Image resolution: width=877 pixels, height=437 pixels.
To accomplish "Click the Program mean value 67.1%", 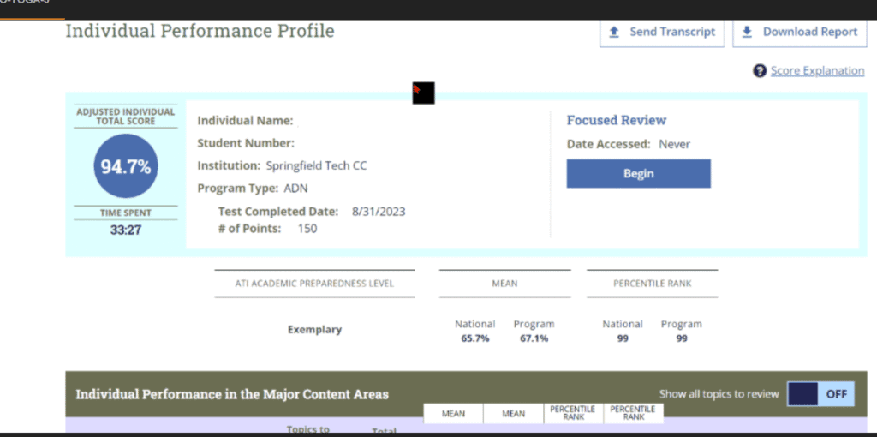I will click(534, 338).
